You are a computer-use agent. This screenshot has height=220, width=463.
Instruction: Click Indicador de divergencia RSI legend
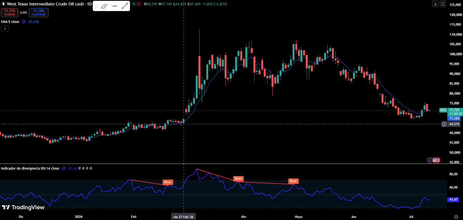coord(30,168)
